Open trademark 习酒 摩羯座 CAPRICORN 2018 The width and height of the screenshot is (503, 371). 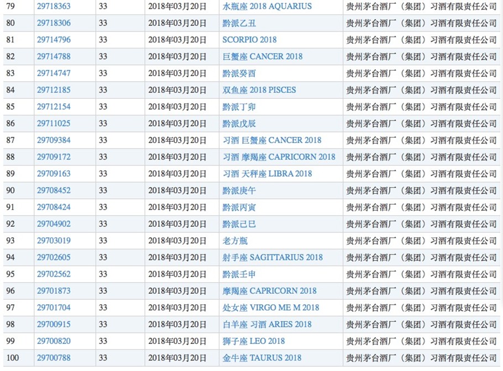tap(279, 157)
